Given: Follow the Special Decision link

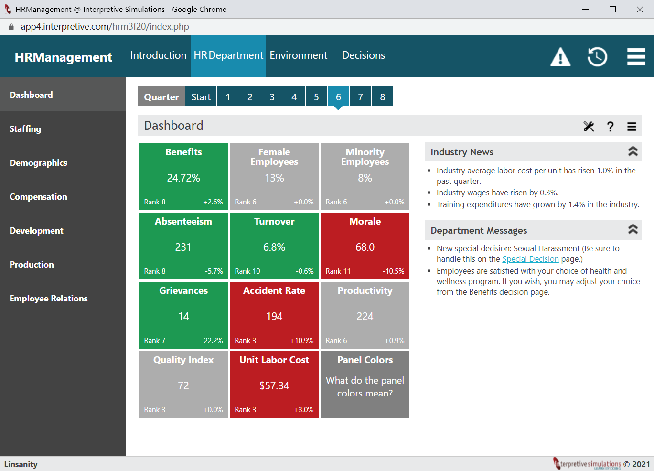Looking at the screenshot, I should [530, 259].
